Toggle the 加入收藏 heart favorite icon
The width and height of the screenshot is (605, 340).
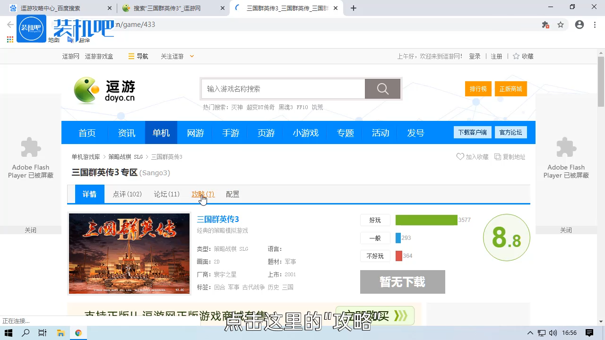460,156
